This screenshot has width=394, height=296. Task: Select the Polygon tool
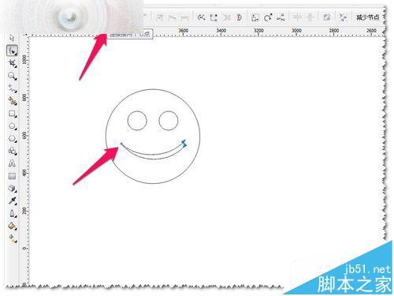pos(12,139)
